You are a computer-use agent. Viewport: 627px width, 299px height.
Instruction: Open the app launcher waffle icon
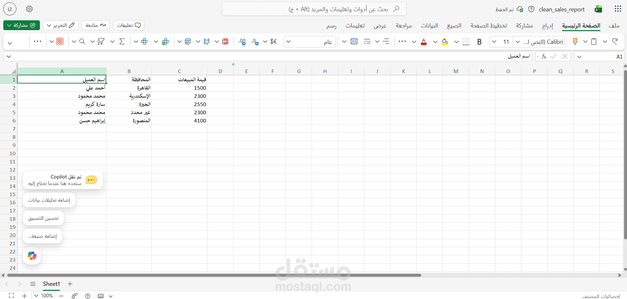[x=618, y=9]
